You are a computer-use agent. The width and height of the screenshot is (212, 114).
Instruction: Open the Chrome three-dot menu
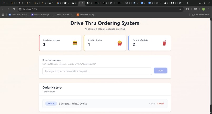209,9
